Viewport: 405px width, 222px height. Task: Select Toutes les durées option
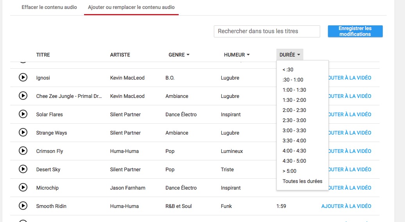[x=303, y=181]
